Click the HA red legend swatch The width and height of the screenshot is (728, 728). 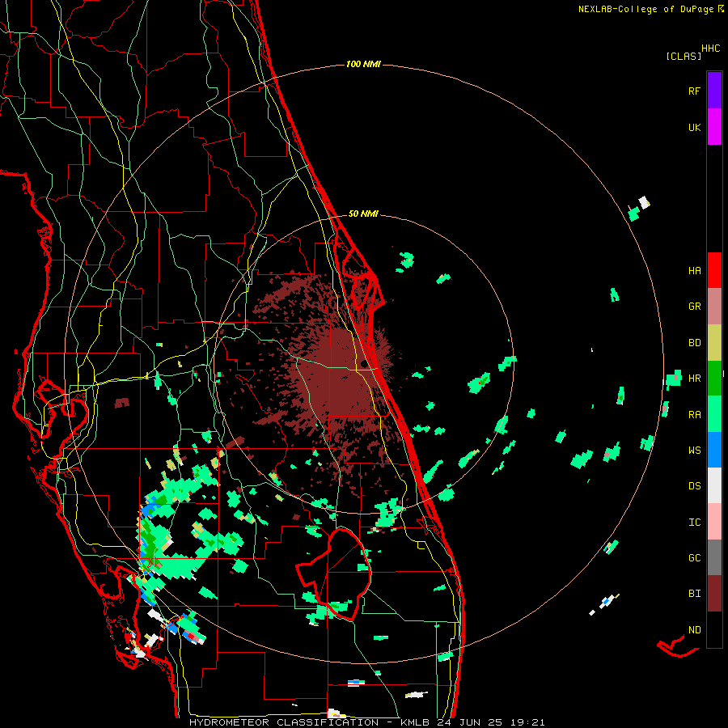[x=714, y=270]
